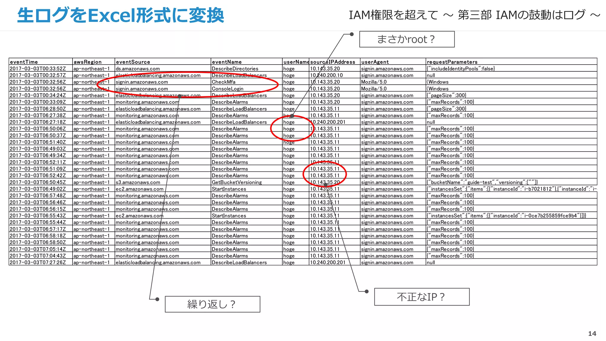This screenshot has height=341, width=606.
Task: Click {"pageSize":300} in the 00:34:24Z row
Action: (x=511, y=95)
